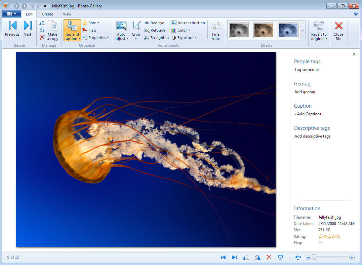
Task: Click the zoom slider at bottom right
Action: [x=314, y=257]
